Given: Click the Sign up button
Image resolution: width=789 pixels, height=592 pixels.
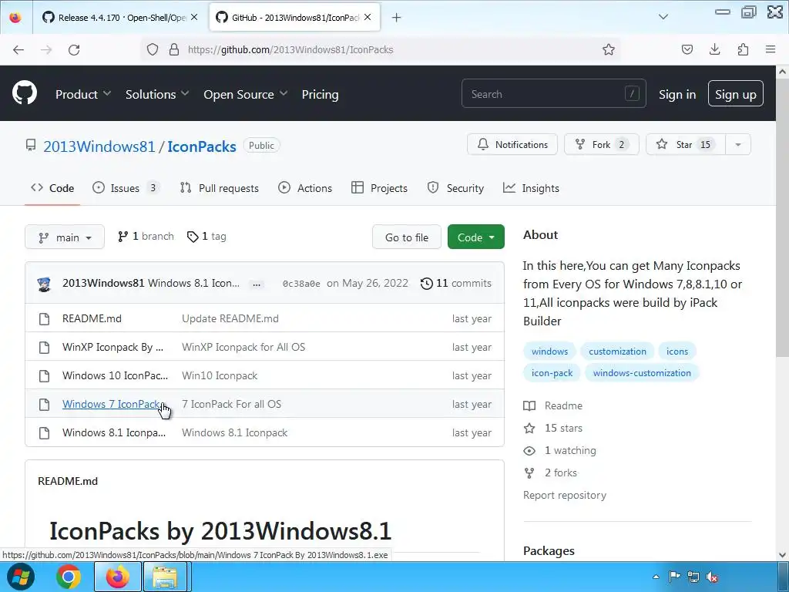Looking at the screenshot, I should coord(735,93).
